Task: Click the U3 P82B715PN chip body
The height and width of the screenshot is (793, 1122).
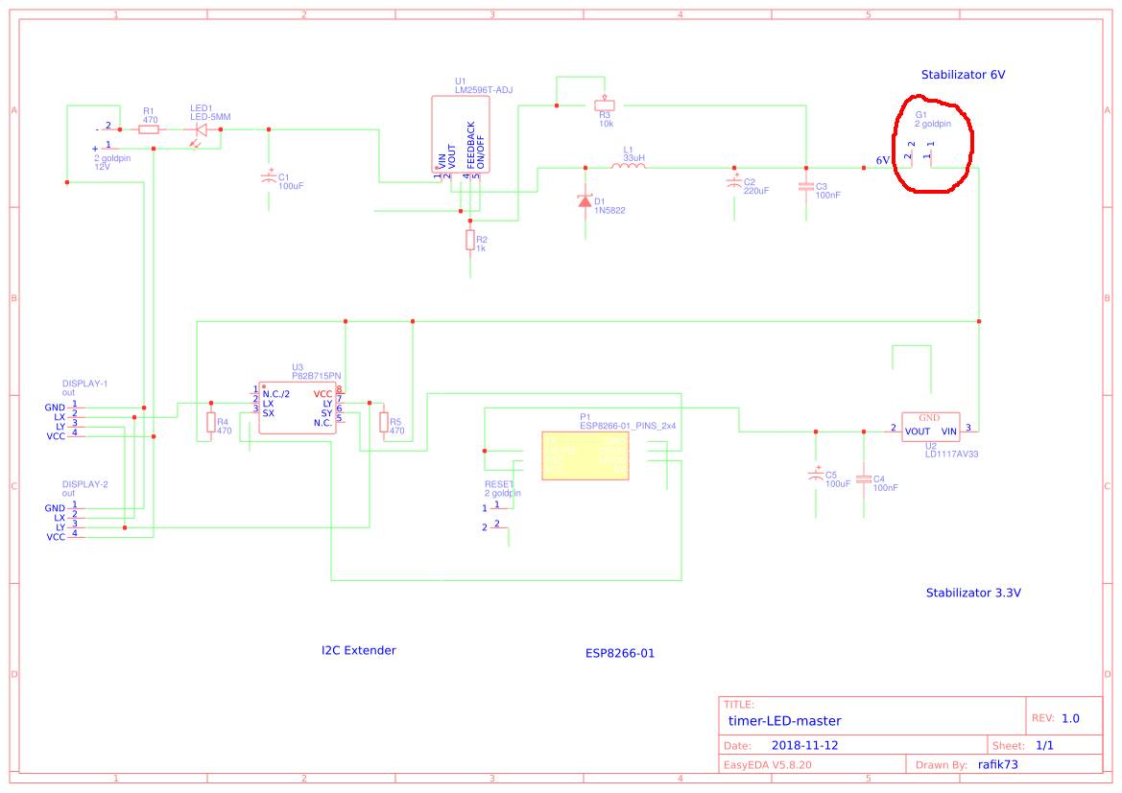Action: click(297, 408)
